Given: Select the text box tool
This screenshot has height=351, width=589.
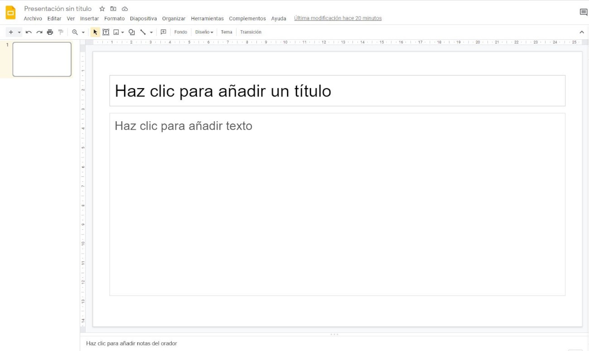Looking at the screenshot, I should tap(106, 32).
